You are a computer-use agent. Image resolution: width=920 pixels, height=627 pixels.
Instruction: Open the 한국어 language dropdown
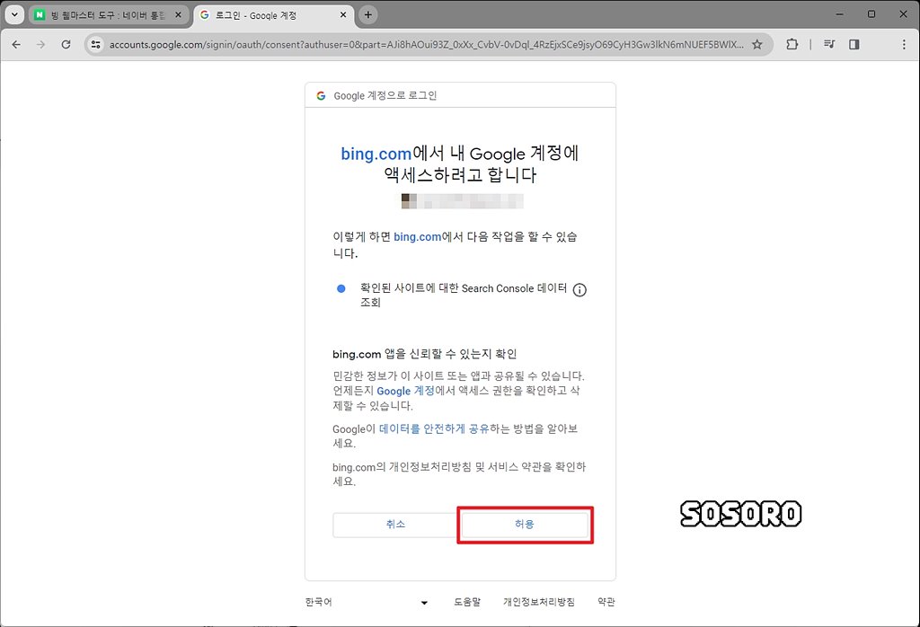point(367,602)
